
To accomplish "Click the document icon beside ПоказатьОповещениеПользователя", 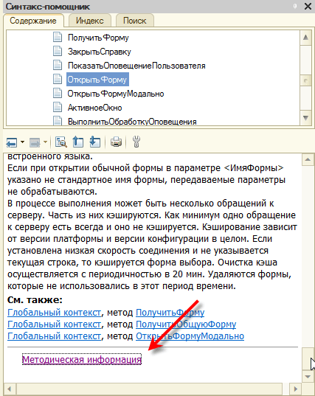I will point(58,65).
